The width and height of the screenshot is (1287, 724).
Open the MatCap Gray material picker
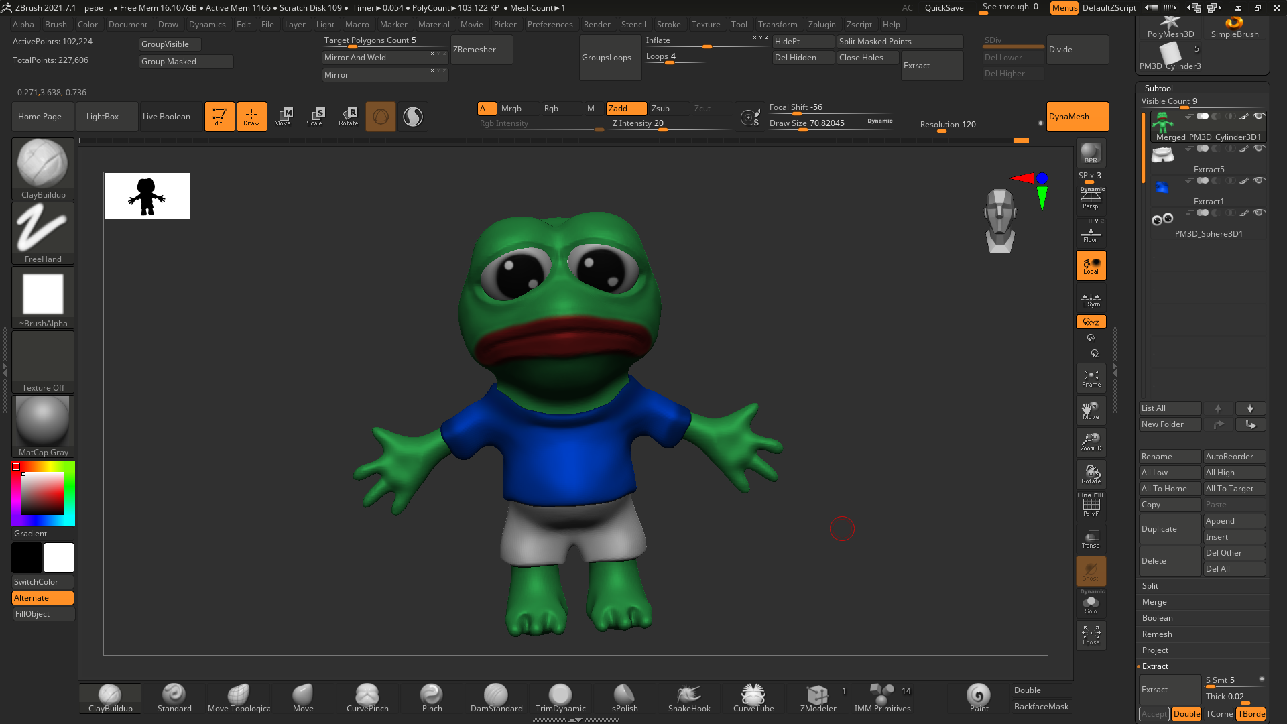tap(43, 426)
